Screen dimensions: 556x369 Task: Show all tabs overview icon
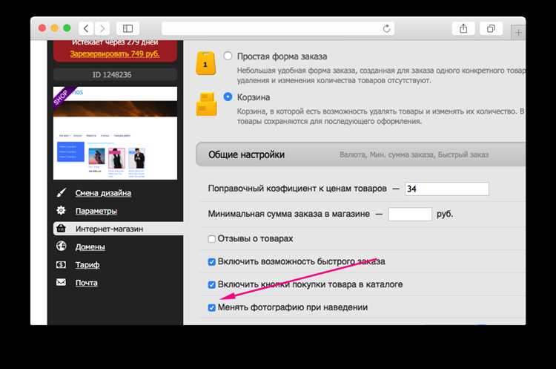pyautogui.click(x=491, y=28)
